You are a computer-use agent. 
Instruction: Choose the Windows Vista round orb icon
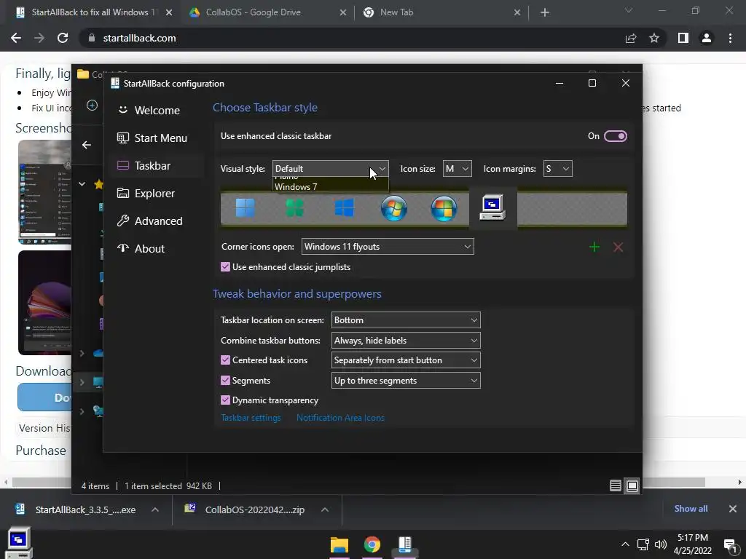click(444, 208)
